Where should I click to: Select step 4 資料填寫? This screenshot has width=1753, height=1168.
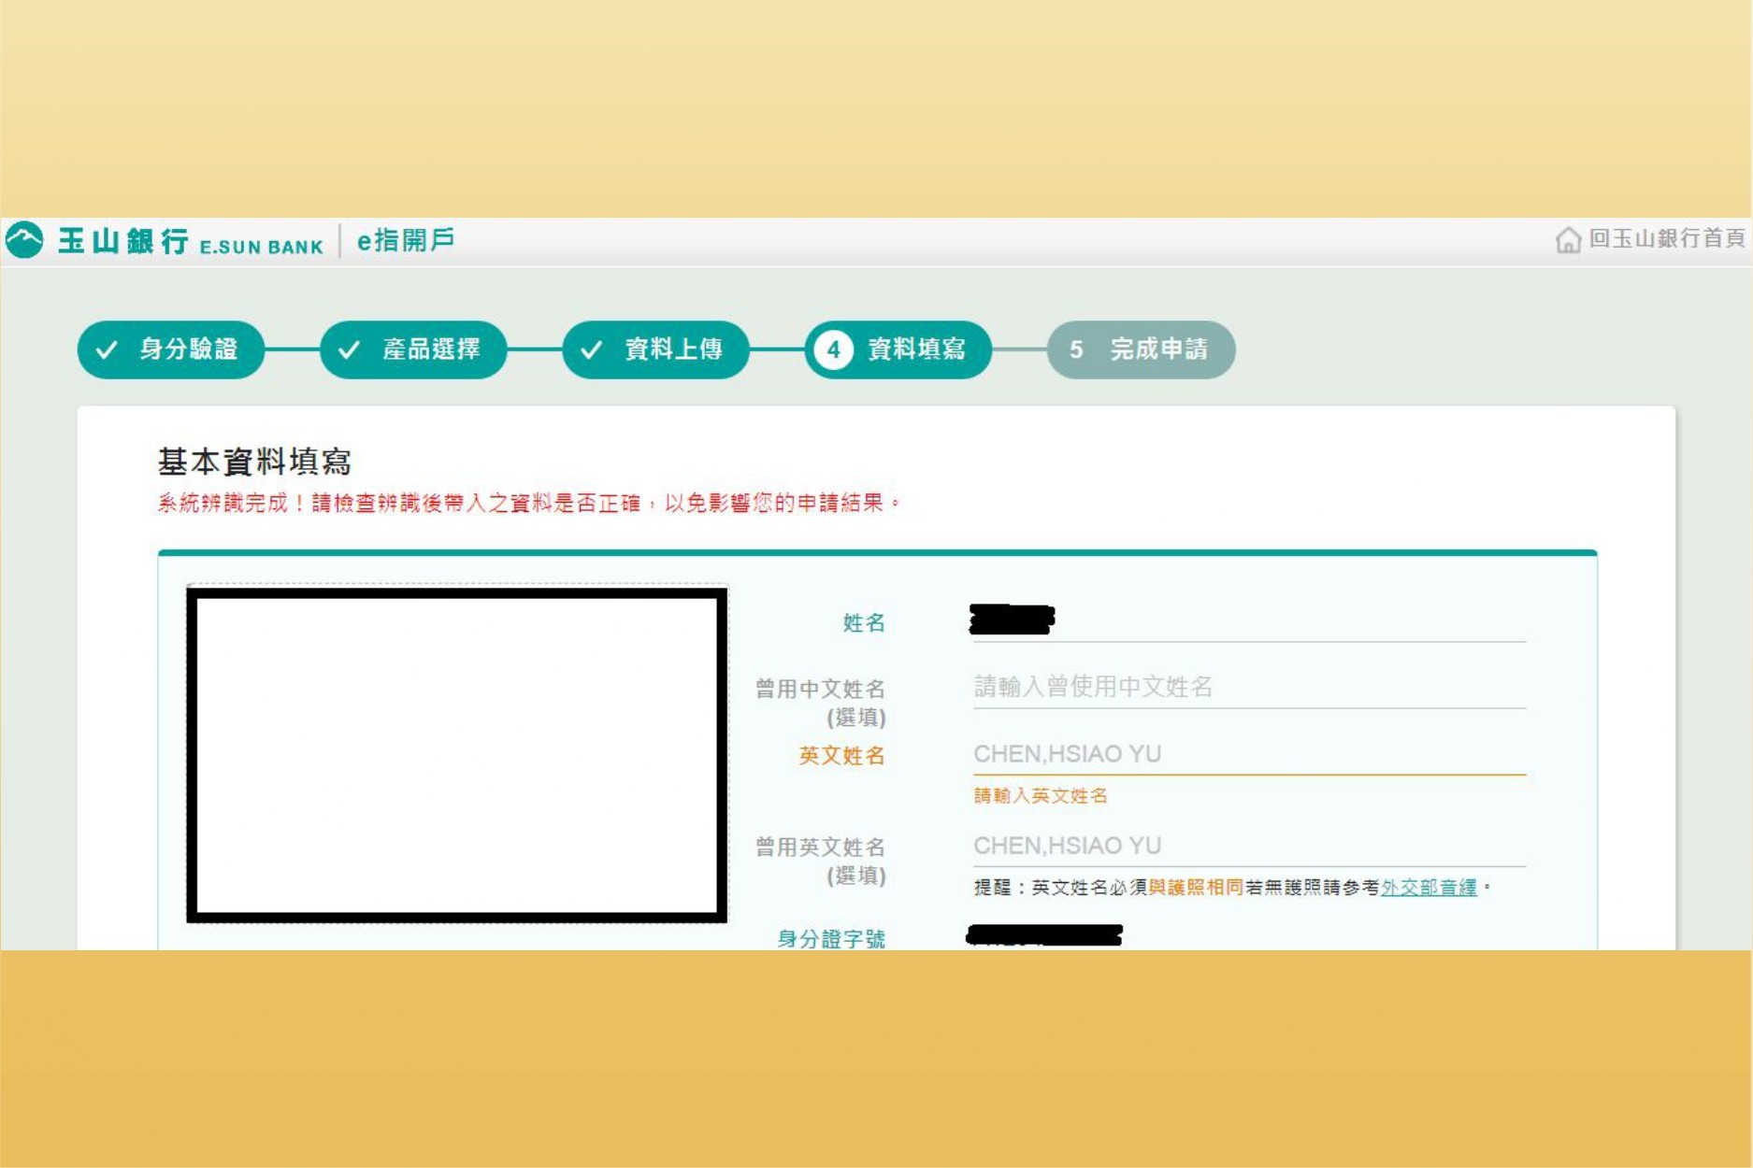(x=898, y=349)
